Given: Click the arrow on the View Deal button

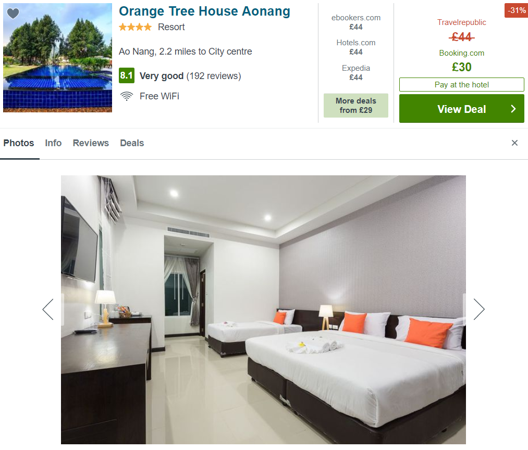Looking at the screenshot, I should pyautogui.click(x=513, y=109).
